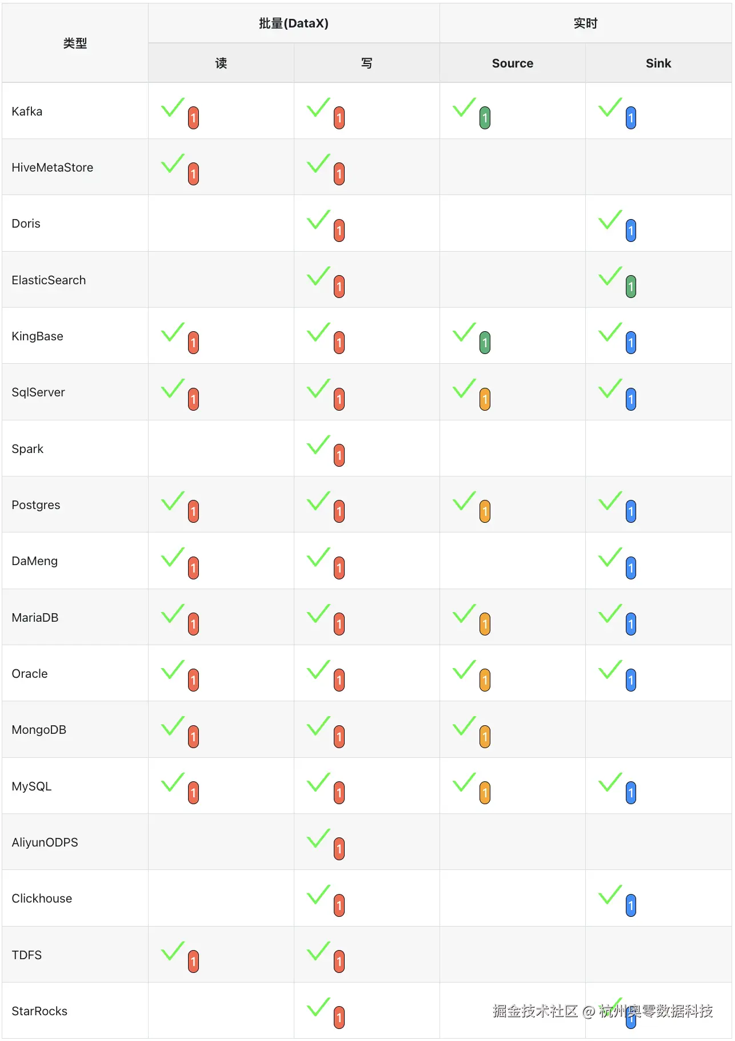Click the 批量(DataX) column group header

(x=293, y=23)
